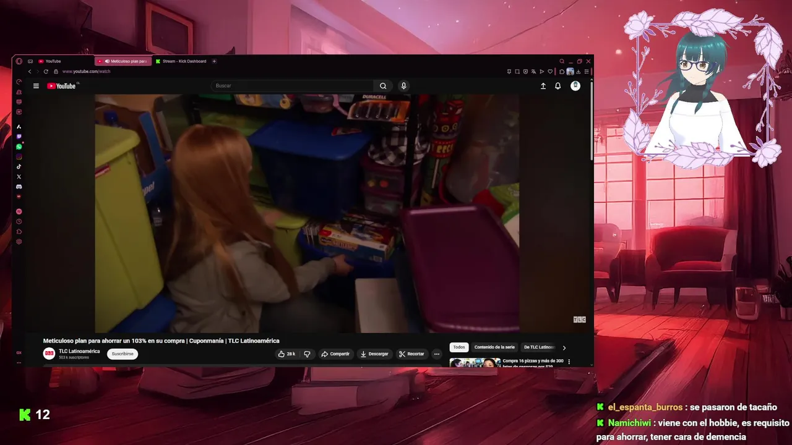Open browser downloads icon in toolbar
This screenshot has width=792, height=445.
(x=578, y=72)
